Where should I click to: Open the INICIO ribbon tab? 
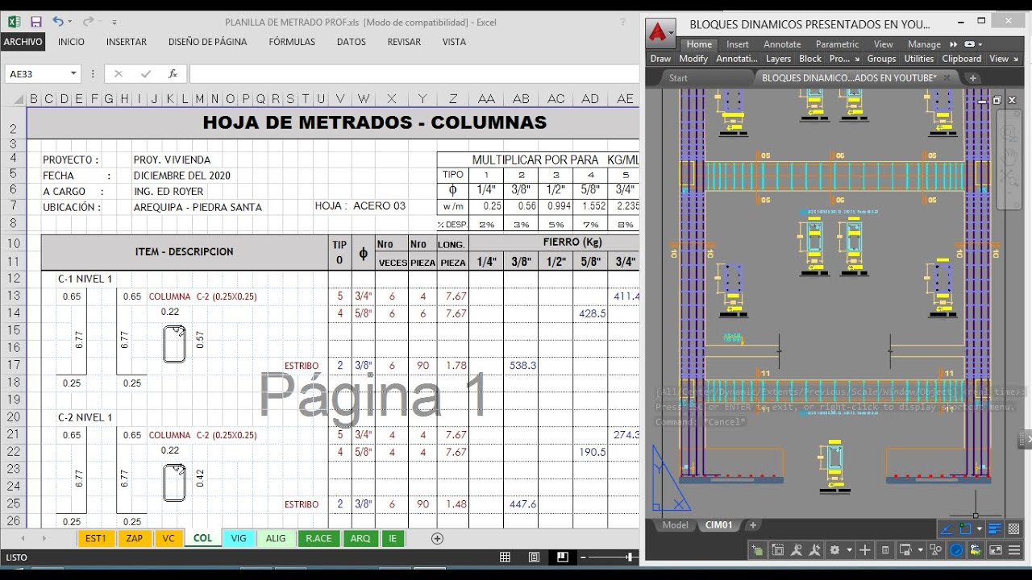click(71, 42)
